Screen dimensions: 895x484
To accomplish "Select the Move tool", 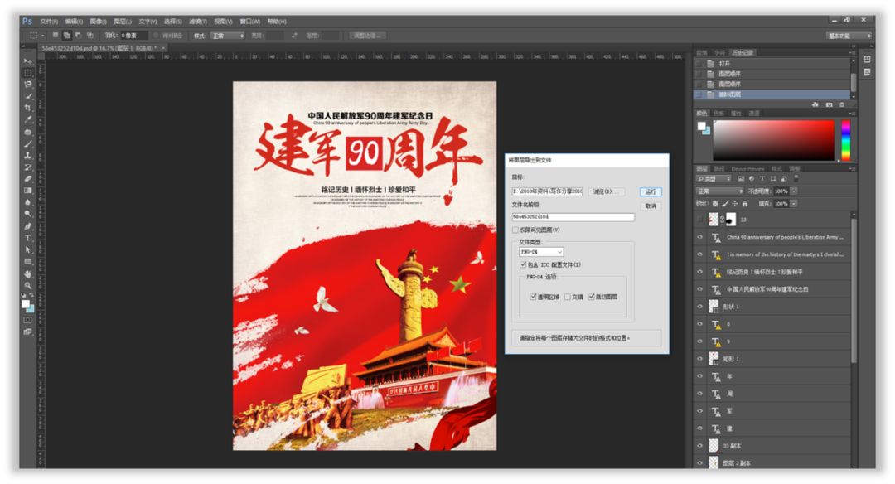I will (x=27, y=60).
